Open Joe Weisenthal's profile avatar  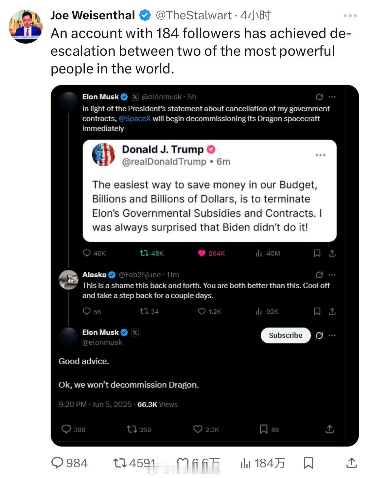26,27
